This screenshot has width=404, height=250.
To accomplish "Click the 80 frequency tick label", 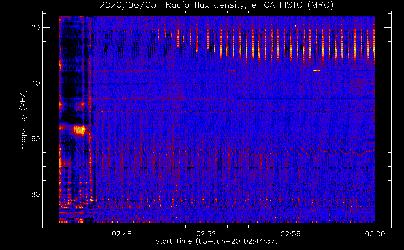I will [36, 194].
